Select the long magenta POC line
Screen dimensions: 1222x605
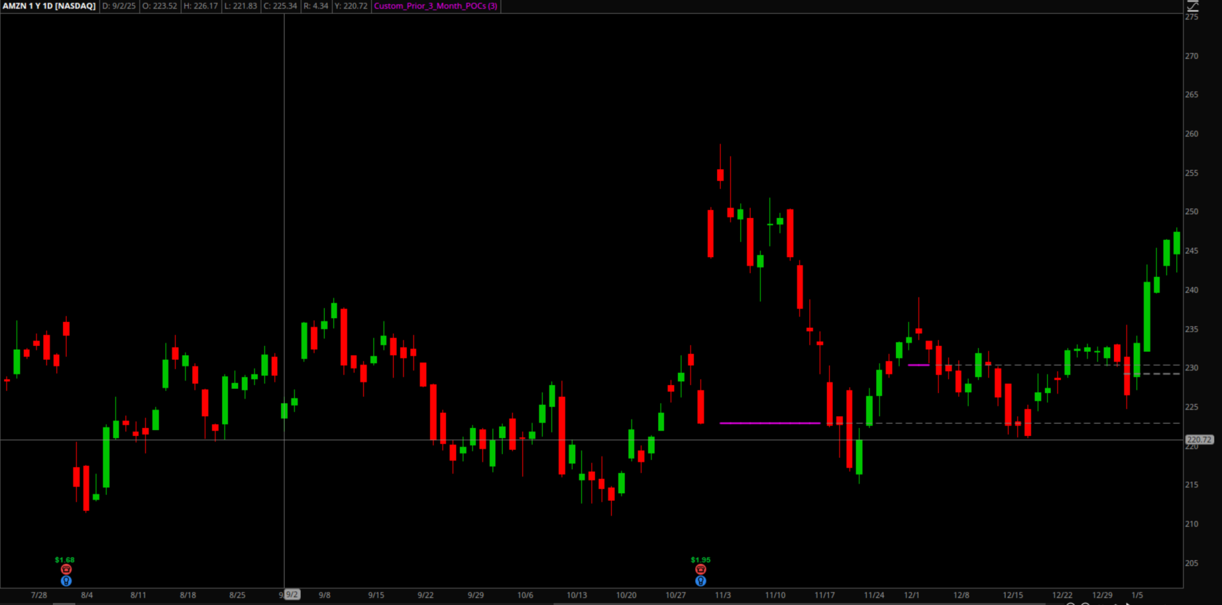coord(769,423)
